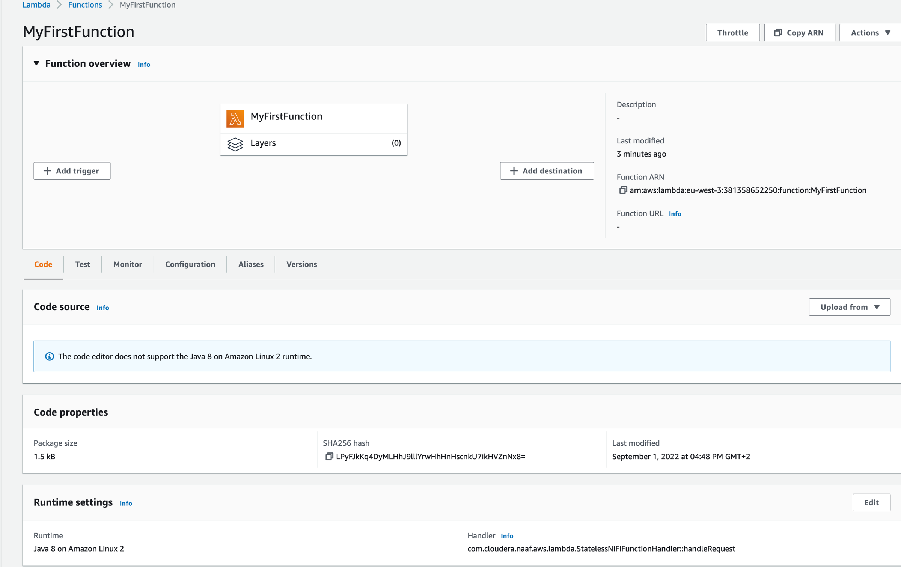This screenshot has width=901, height=567.
Task: Copy the Function ARN via copy icon
Action: point(623,190)
